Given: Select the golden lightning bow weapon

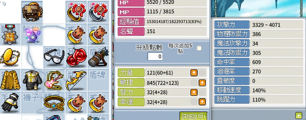Looking at the screenshot, I should [76, 80].
